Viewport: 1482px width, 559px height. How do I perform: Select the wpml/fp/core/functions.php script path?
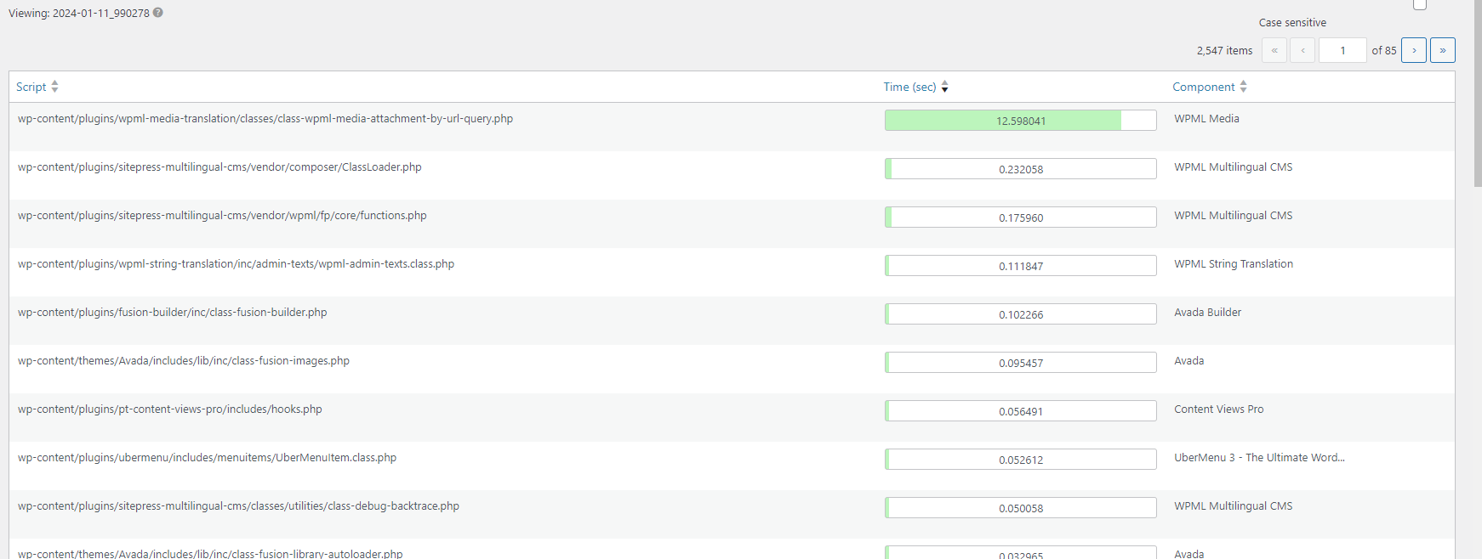(x=222, y=216)
